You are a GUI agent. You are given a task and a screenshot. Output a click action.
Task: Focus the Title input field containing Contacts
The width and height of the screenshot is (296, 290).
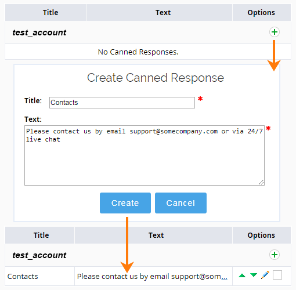click(122, 103)
